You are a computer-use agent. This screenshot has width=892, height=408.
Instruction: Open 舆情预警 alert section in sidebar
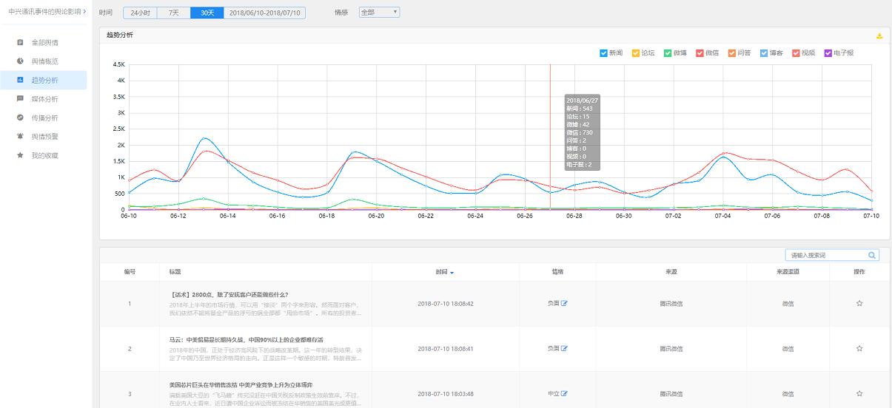(44, 137)
